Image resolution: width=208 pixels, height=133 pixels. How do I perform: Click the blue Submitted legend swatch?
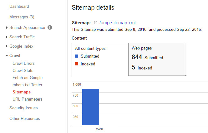77,56
